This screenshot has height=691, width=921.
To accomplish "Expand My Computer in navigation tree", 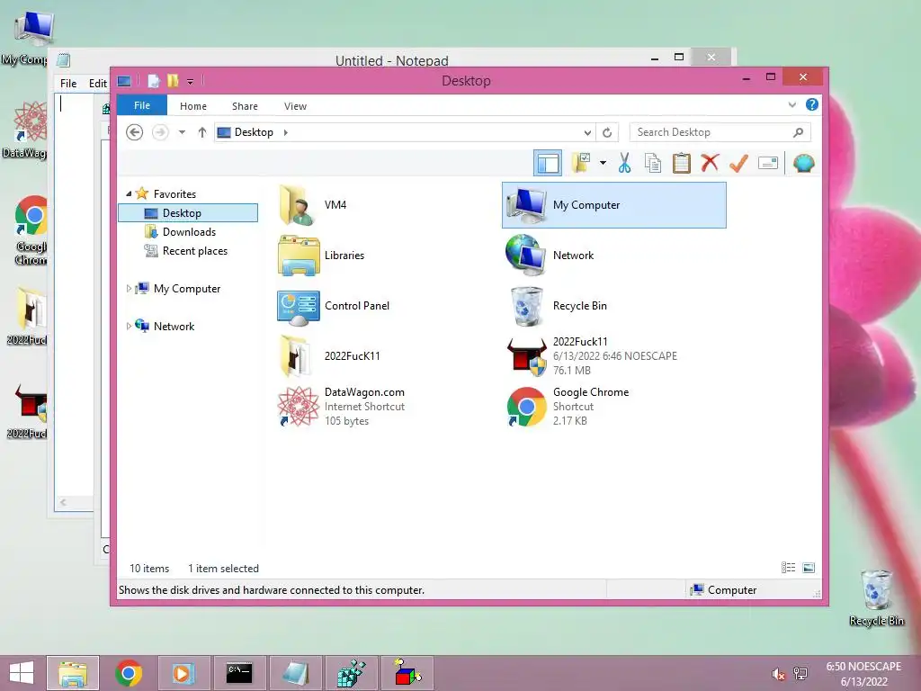I will point(129,289).
